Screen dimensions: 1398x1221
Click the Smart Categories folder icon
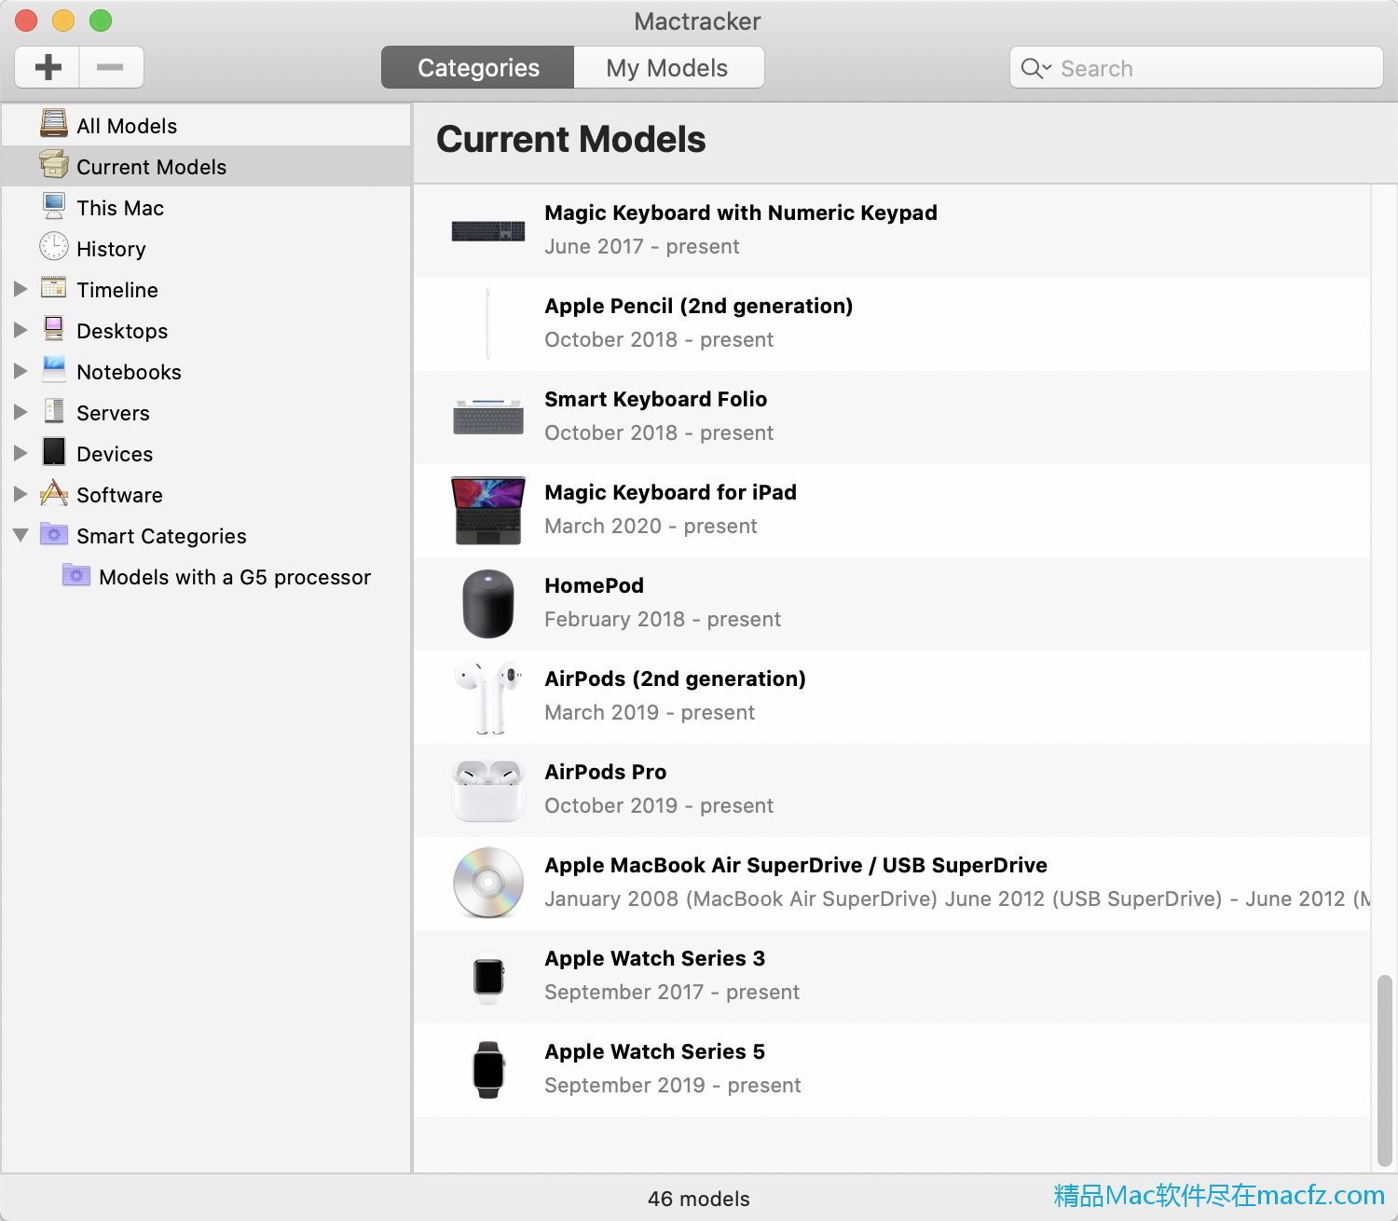point(54,534)
